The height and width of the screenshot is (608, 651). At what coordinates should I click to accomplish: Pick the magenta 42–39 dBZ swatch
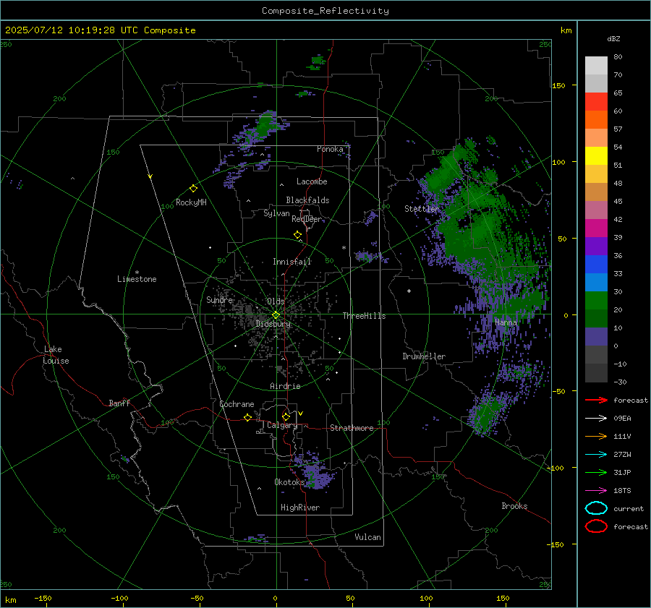click(596, 228)
